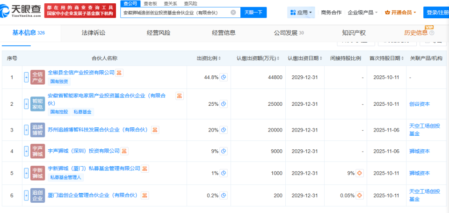Image resolution: width=449 pixels, height=213 pixels.
Task: Click the 追越博智 logo thumbnail
Action: (37, 130)
